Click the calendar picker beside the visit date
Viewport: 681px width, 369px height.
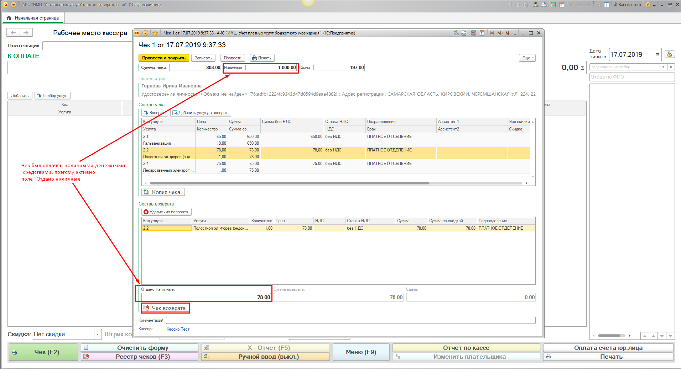[657, 55]
